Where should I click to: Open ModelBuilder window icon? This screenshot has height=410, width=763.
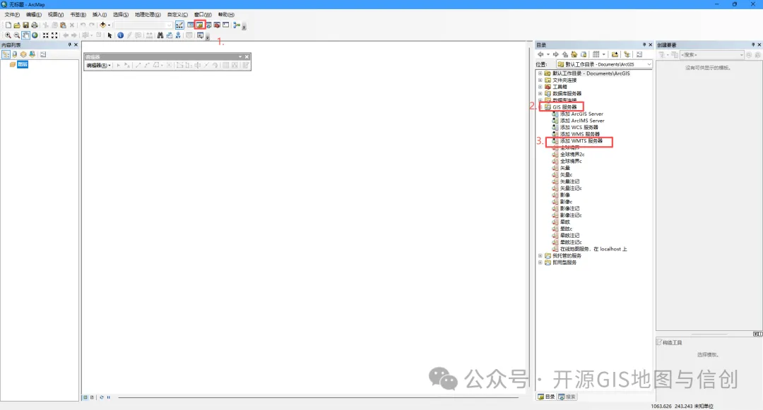[237, 25]
